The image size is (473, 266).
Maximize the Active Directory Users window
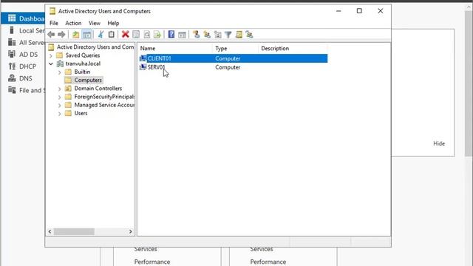pyautogui.click(x=359, y=11)
